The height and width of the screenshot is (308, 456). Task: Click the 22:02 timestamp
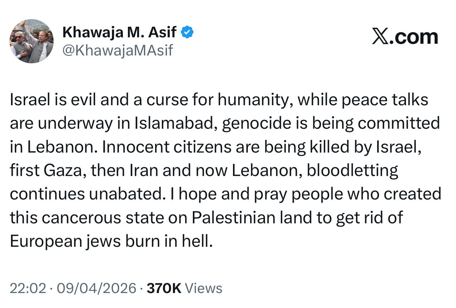28,288
